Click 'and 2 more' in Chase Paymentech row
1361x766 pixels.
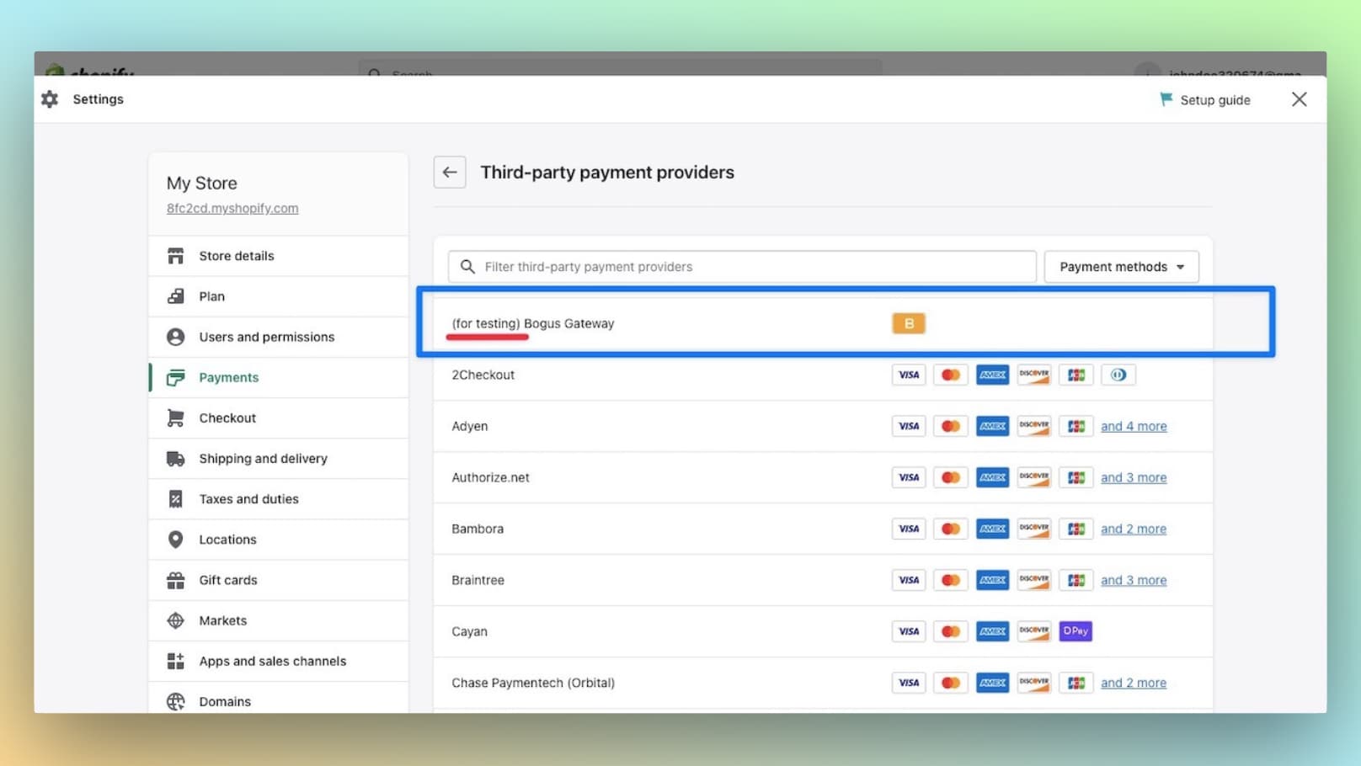point(1134,683)
